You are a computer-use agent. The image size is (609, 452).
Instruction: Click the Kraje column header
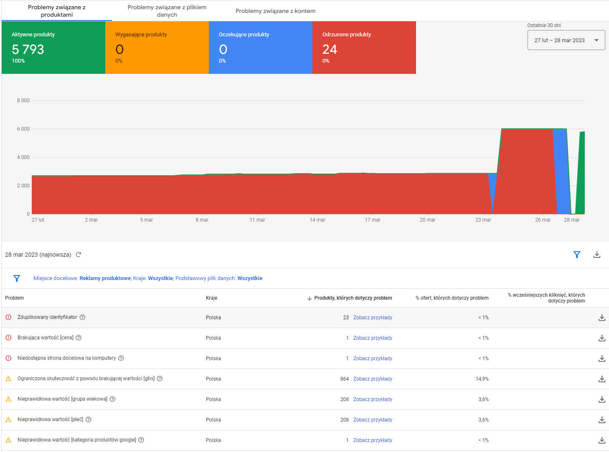coord(211,298)
